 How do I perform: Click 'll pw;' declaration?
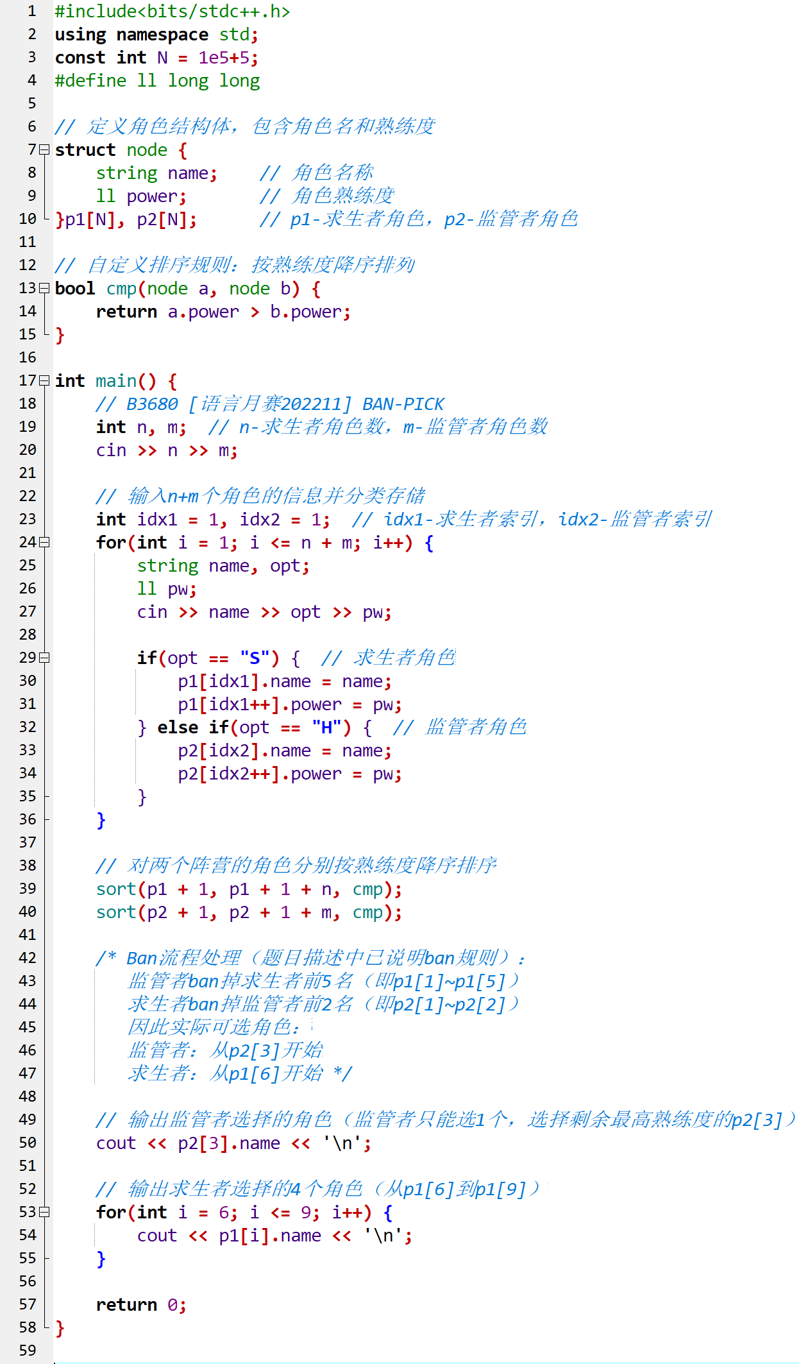pos(167,589)
